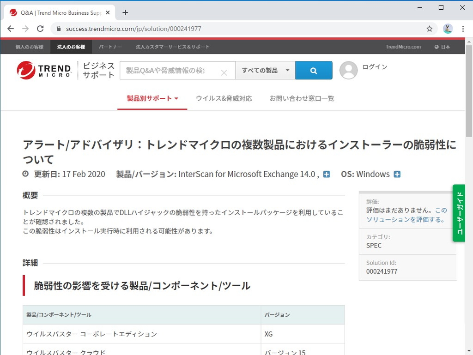The image size is (473, 355).
Task: Click the globe icon next to 日本
Action: [437, 47]
